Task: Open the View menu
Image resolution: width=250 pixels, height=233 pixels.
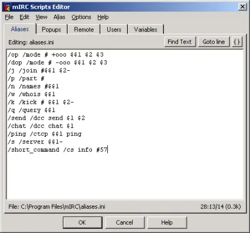Action: (x=41, y=17)
